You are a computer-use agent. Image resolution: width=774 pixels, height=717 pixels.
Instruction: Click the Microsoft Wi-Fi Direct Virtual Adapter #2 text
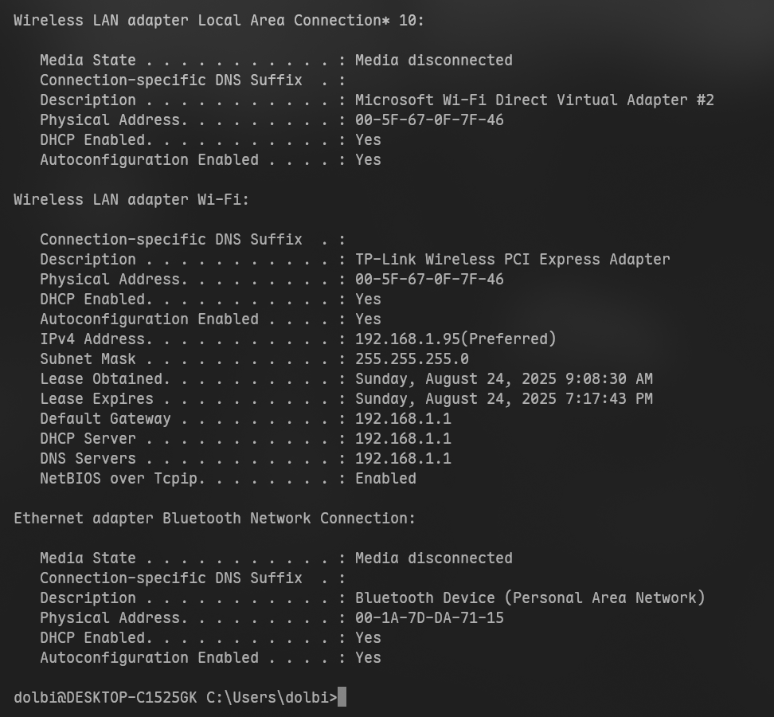(x=534, y=100)
